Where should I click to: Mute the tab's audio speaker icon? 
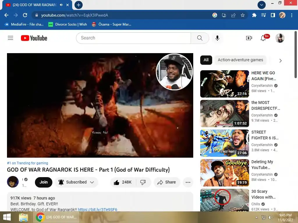point(61,5)
